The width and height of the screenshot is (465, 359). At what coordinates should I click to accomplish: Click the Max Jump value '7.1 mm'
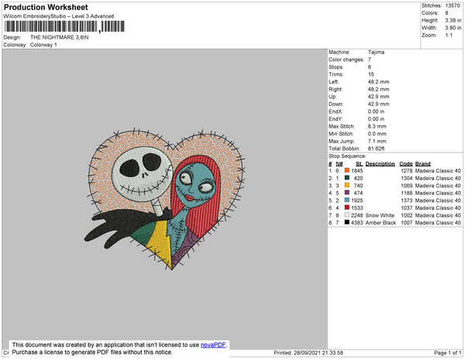tap(377, 141)
